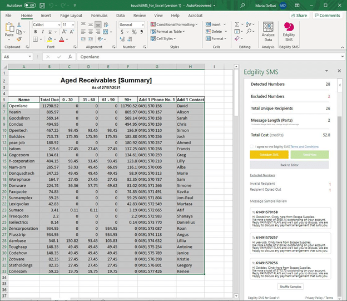Open the Formulas ribbon tab
The height and width of the screenshot is (301, 347).
pyautogui.click(x=99, y=16)
